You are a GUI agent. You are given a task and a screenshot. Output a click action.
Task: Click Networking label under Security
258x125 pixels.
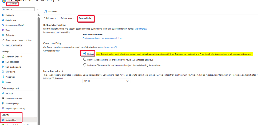(11, 120)
